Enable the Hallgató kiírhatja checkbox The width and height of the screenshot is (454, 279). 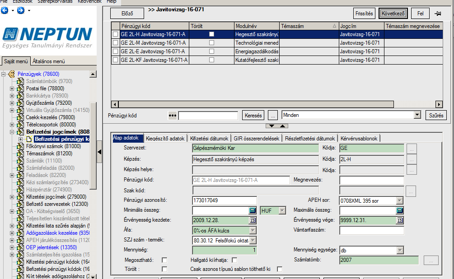pos(234,260)
